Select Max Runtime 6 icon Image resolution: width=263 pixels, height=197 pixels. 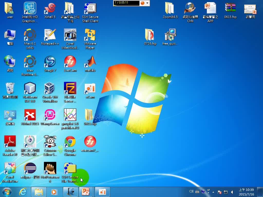[x=30, y=66]
